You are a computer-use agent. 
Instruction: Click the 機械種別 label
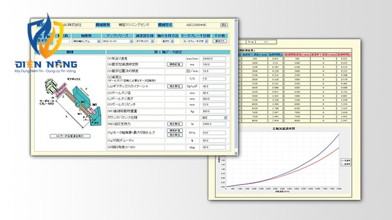(x=103, y=25)
